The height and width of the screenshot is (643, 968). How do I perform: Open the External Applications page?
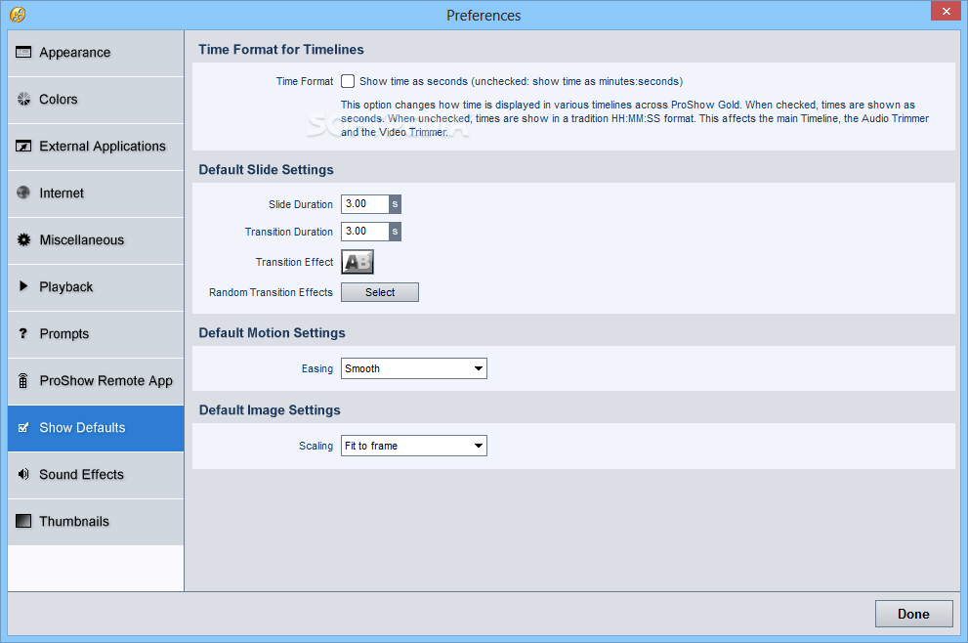96,147
